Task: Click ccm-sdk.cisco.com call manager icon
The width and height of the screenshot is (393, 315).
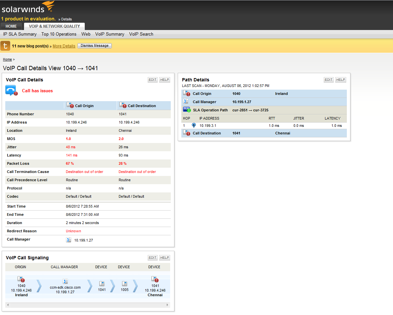Action: (x=65, y=281)
